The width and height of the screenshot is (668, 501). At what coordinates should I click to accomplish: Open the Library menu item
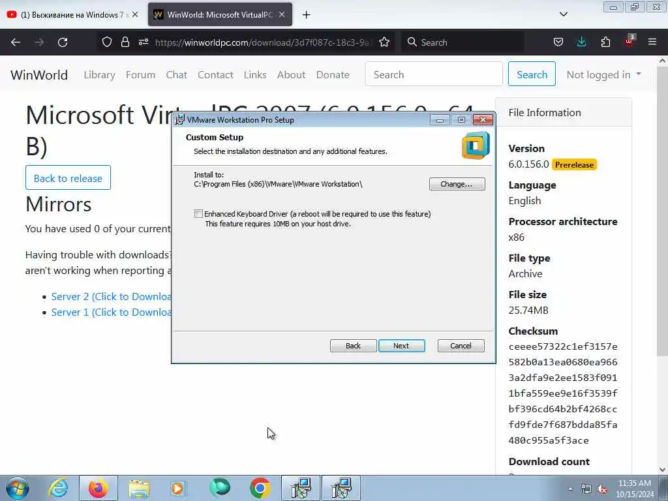click(99, 75)
